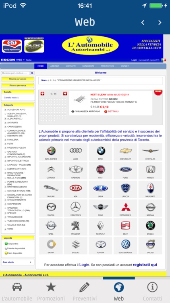Switch to Promozioni bottom tab
The image size is (170, 303).
point(51,291)
